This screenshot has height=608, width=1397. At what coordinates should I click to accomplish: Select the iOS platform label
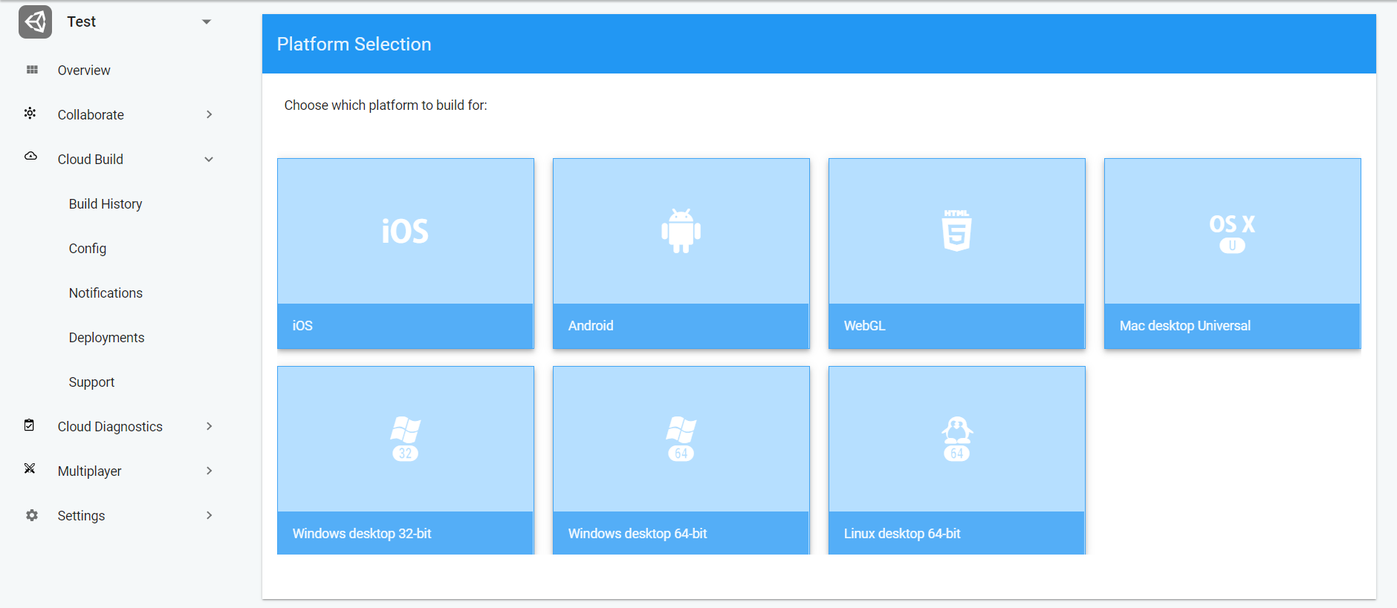(302, 326)
